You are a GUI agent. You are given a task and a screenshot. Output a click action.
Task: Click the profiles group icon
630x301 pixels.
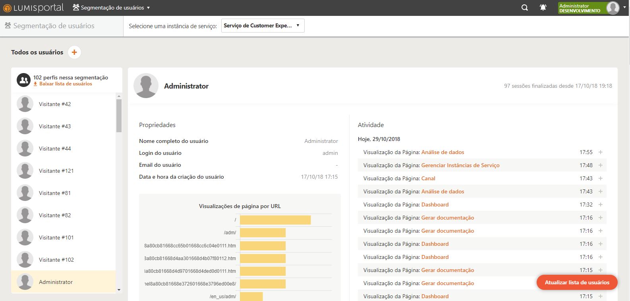coord(24,80)
